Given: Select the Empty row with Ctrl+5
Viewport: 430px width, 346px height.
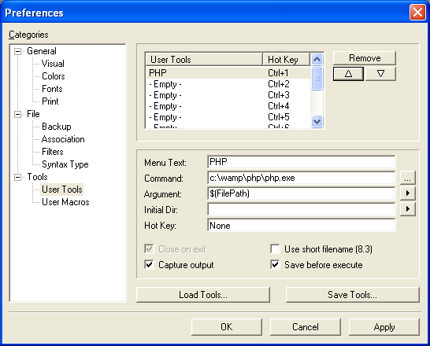Looking at the screenshot, I should coord(228,117).
